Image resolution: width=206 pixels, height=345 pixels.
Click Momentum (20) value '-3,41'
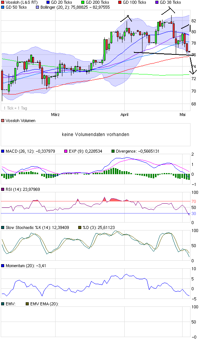coord(41,266)
